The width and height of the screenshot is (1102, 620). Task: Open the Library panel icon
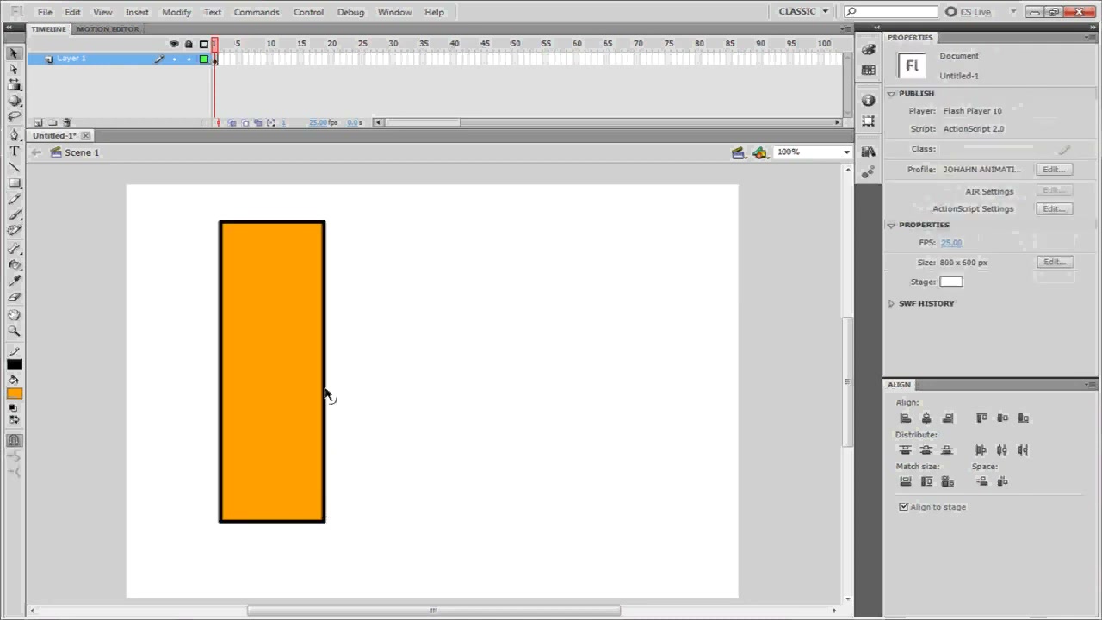[868, 152]
